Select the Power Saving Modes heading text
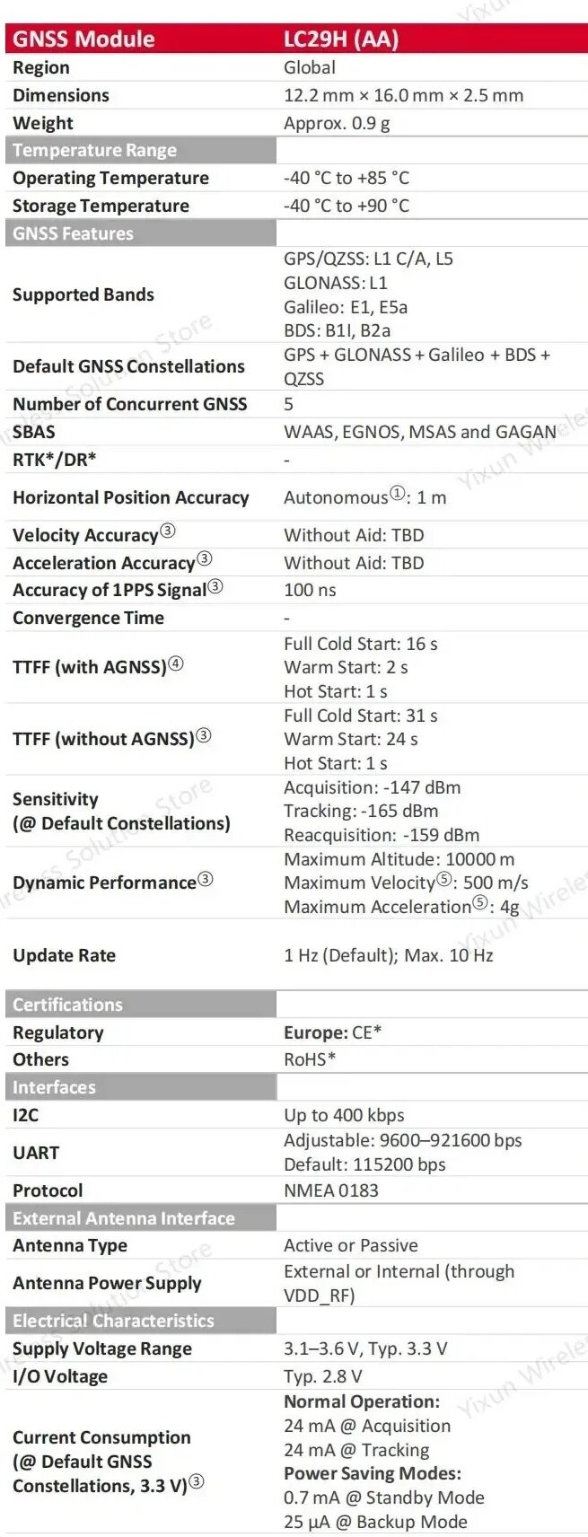 point(373,1473)
